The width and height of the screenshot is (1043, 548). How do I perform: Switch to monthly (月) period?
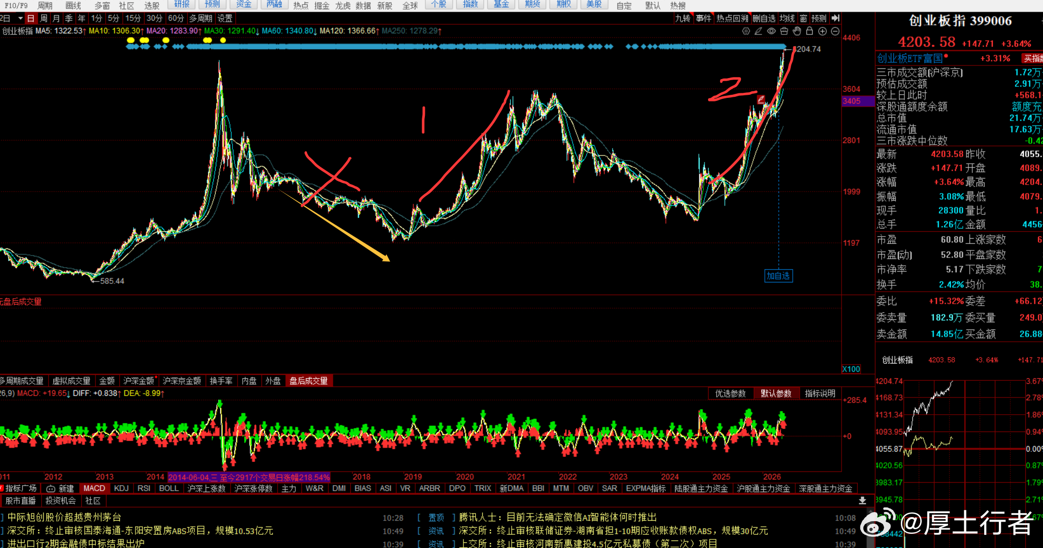(56, 18)
